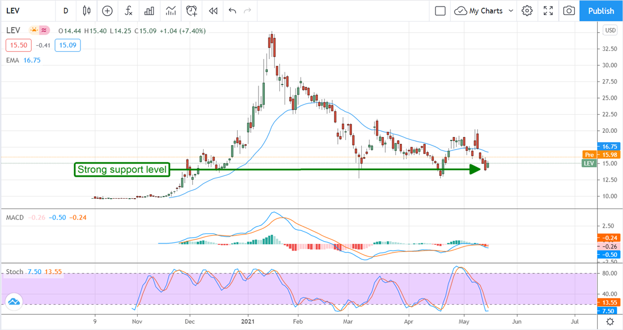Open the USD currency selector
Viewport: 623px width, 330px height.
pyautogui.click(x=610, y=31)
